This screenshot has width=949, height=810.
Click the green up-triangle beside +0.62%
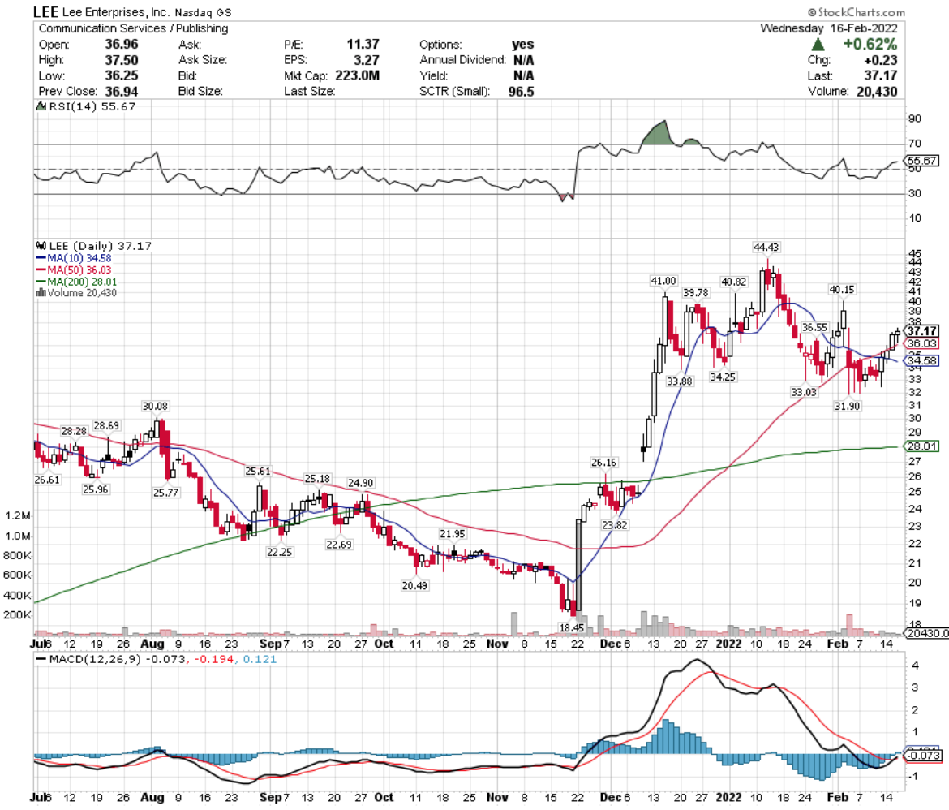click(x=818, y=44)
